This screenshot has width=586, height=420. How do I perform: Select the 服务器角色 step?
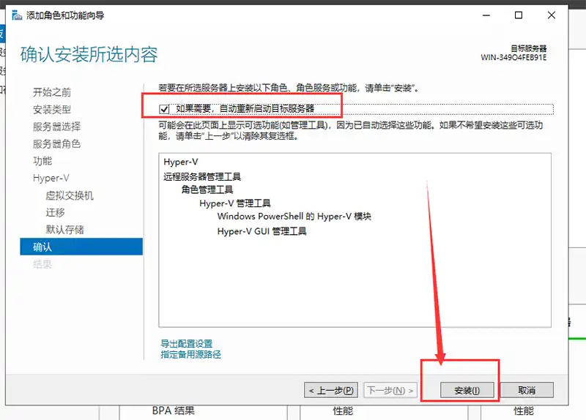[x=56, y=143]
